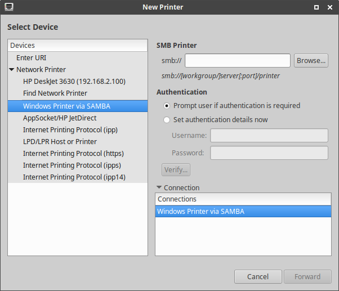
Task: Choose HP DeskJet 3630 network printer
Action: point(74,81)
